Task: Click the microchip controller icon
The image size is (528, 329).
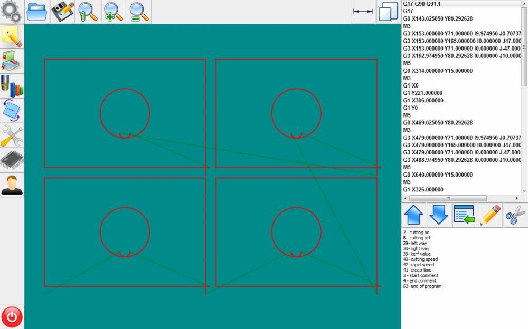Action: [x=12, y=160]
